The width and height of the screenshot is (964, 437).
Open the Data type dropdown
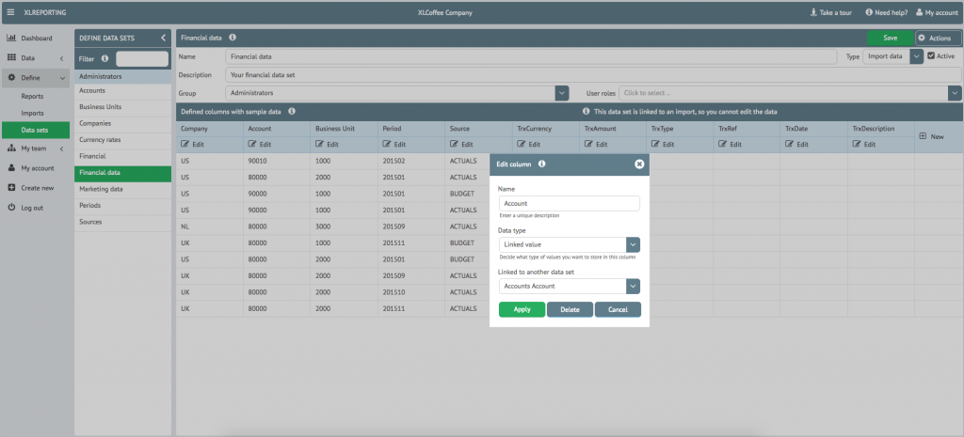tap(634, 245)
